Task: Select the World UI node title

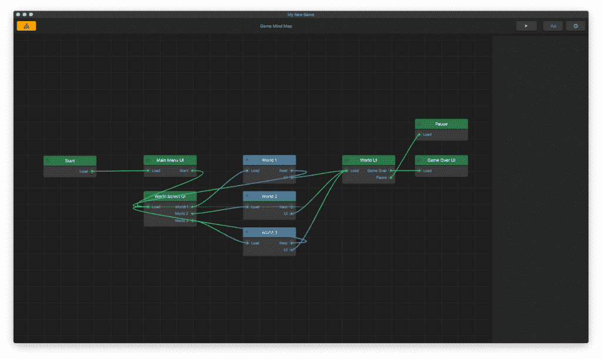Action: 369,160
